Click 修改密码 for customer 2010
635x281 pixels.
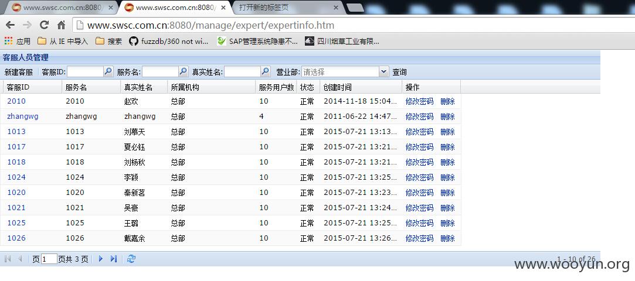[420, 101]
